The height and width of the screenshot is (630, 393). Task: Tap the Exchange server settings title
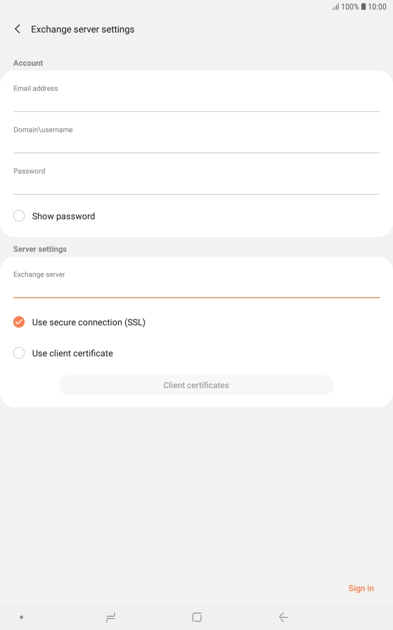[83, 29]
